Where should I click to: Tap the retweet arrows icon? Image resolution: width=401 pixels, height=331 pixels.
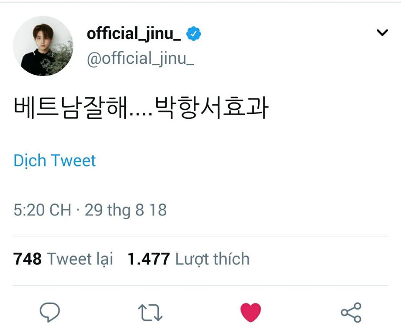coord(150,313)
